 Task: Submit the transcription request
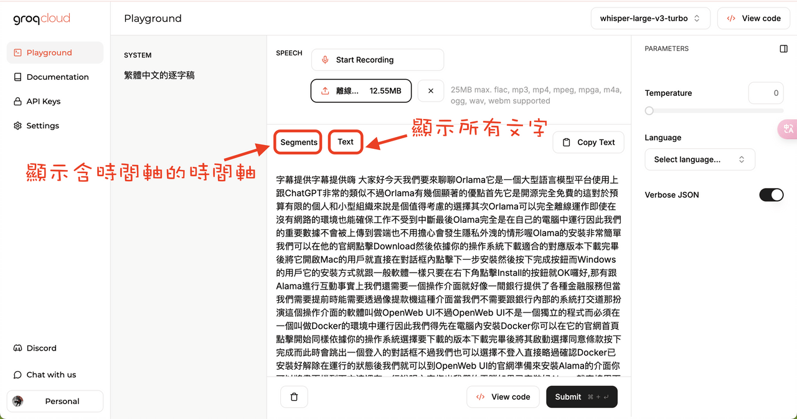coord(582,397)
